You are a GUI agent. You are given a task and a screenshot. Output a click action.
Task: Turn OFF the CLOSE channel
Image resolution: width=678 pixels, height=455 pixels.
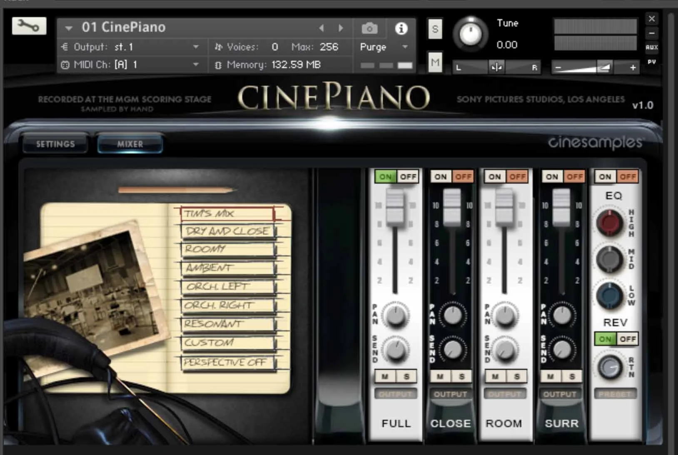point(464,177)
